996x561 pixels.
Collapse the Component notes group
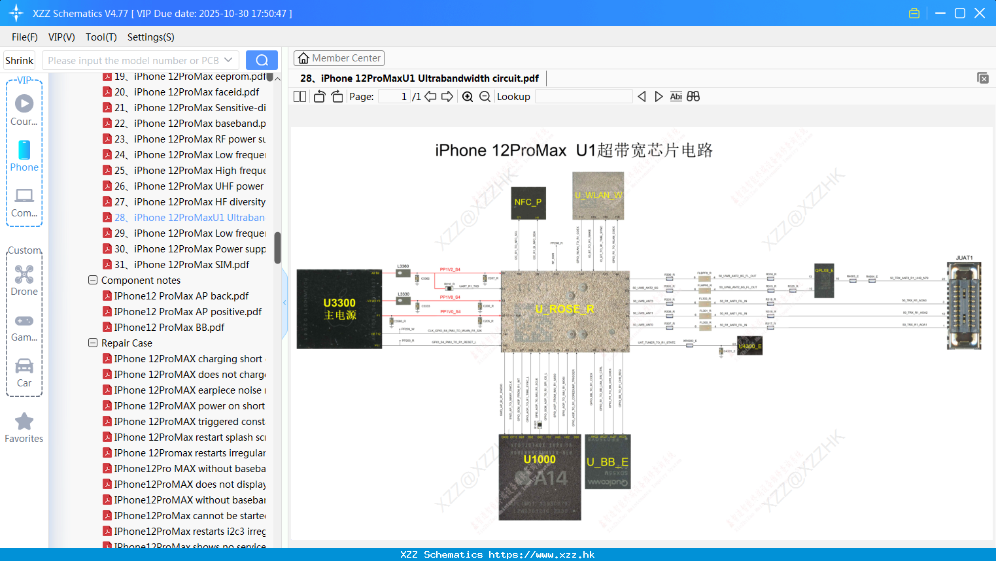coord(93,280)
